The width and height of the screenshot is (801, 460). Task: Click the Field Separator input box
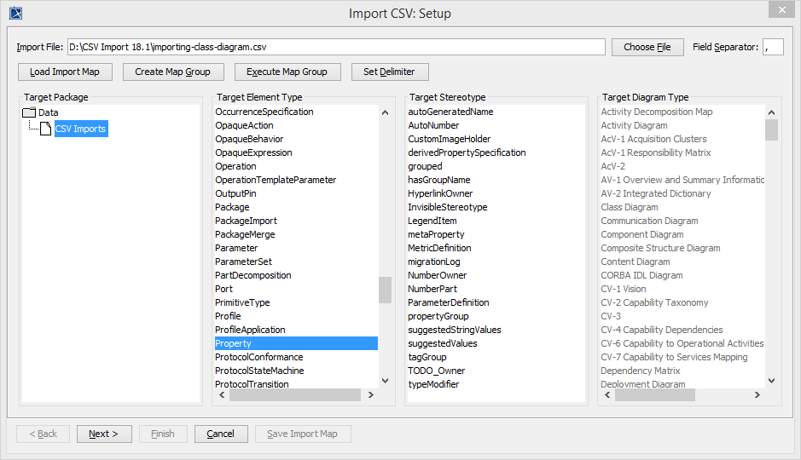pos(773,47)
